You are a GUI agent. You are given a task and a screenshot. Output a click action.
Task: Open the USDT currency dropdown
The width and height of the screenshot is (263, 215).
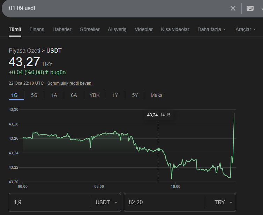click(106, 202)
